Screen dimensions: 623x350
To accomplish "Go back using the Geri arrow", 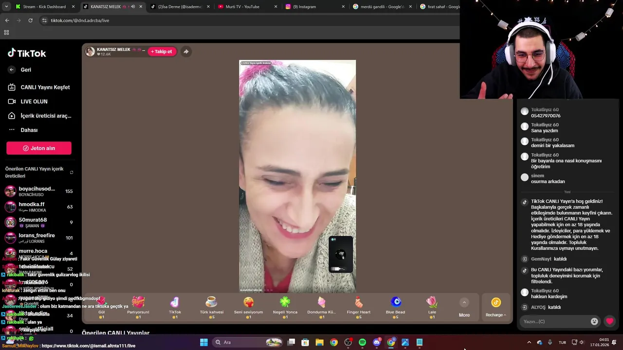I will 12,70.
